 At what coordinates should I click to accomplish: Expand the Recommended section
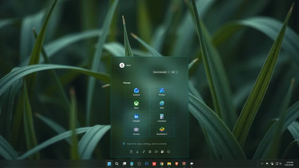point(161,72)
